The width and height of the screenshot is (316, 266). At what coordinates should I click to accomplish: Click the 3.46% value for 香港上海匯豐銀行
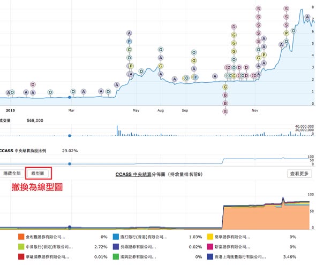point(290,257)
